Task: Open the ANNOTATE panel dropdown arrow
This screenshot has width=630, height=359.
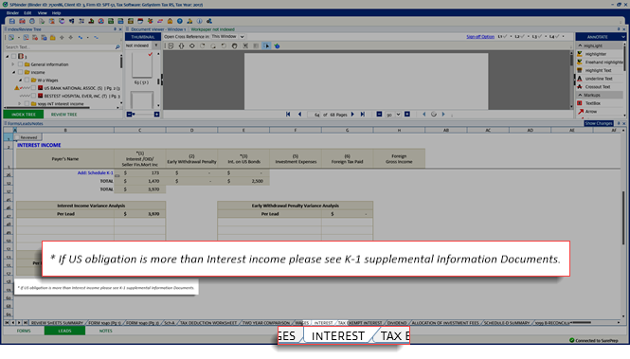Action: (x=622, y=37)
